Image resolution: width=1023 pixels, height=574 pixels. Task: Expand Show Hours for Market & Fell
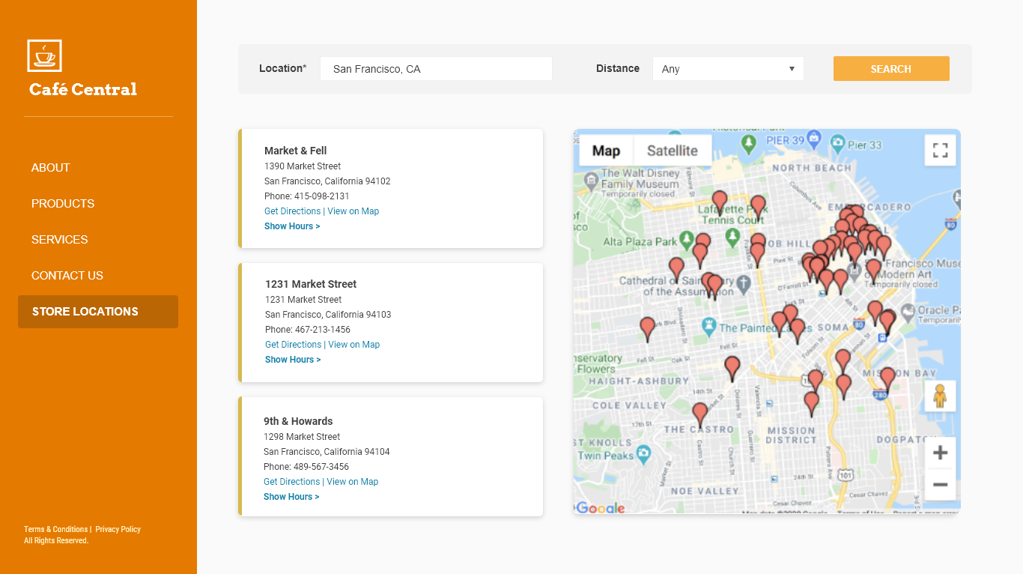pos(292,226)
